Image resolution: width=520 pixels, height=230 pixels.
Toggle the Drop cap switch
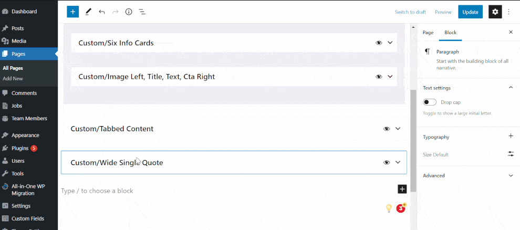click(430, 102)
